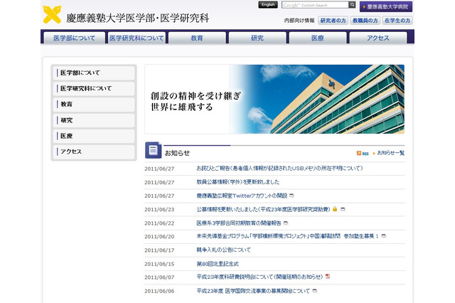Click the PDF icon beside 科研費説明会 item
The width and height of the screenshot is (455, 303).
pyautogui.click(x=328, y=277)
